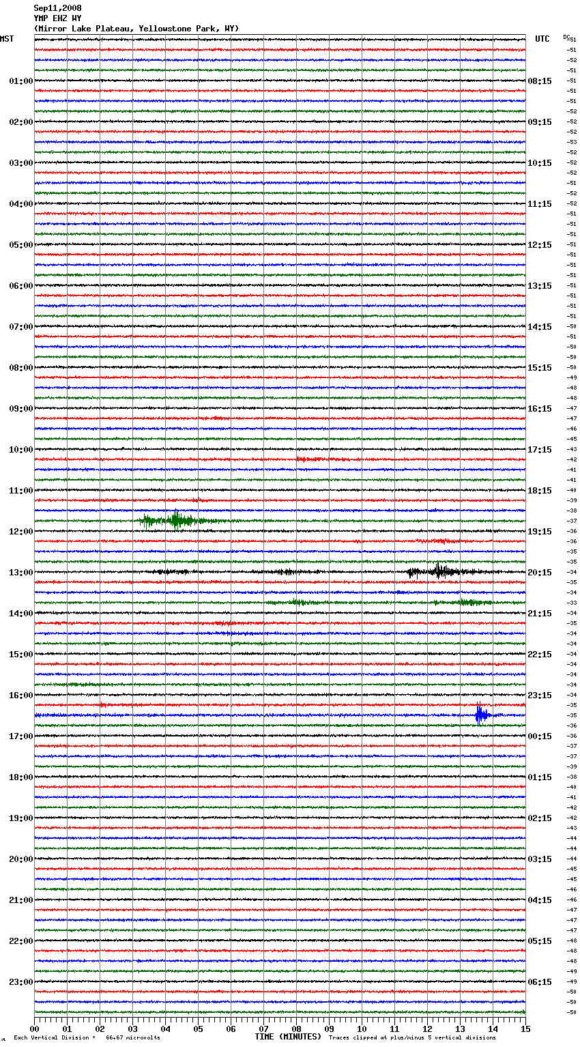Click the 14:00 MST time label
This screenshot has height=1047, width=580.
(21, 614)
